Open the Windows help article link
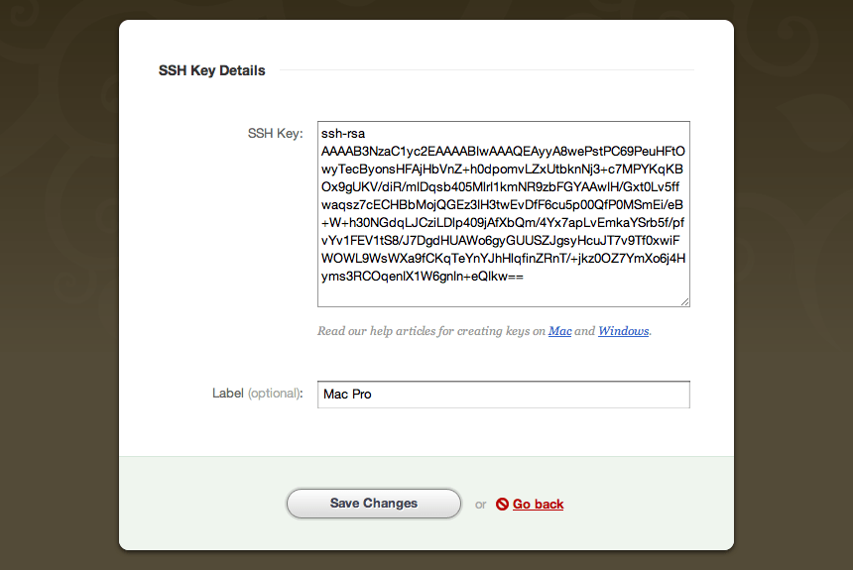This screenshot has width=853, height=570. [623, 331]
